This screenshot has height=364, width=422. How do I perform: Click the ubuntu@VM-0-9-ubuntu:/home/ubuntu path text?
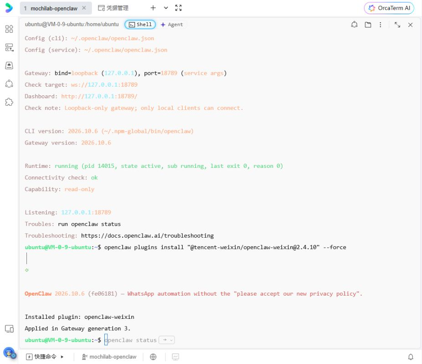tap(72, 24)
